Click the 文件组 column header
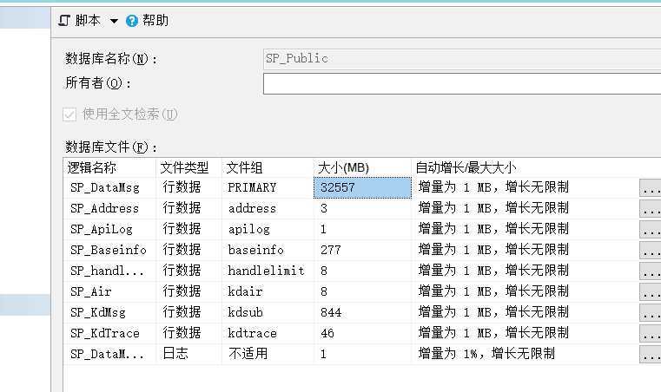 [x=268, y=167]
